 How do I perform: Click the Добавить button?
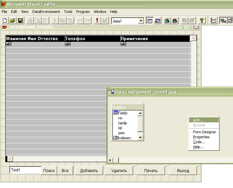pos(89,171)
